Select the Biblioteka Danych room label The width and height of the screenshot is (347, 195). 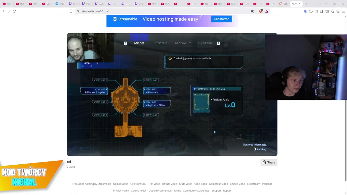(x=94, y=91)
